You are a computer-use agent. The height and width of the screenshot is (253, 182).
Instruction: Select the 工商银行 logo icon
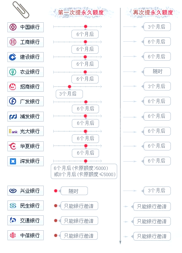point(13,42)
